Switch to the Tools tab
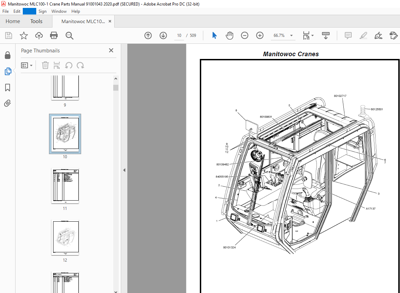Screen dimensions: 400x293 point(36,21)
